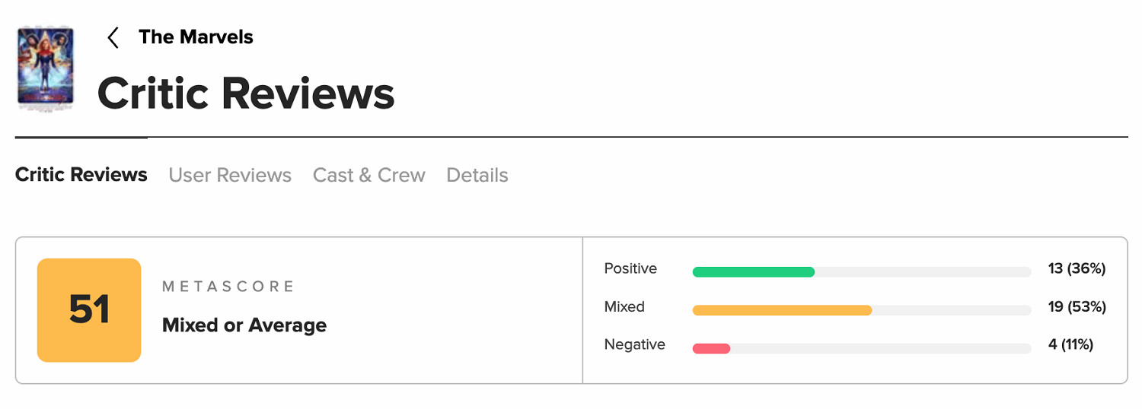Viewport: 1142px width, 409px height.
Task: Click the yellow 51 Metascore badge
Action: tap(89, 310)
